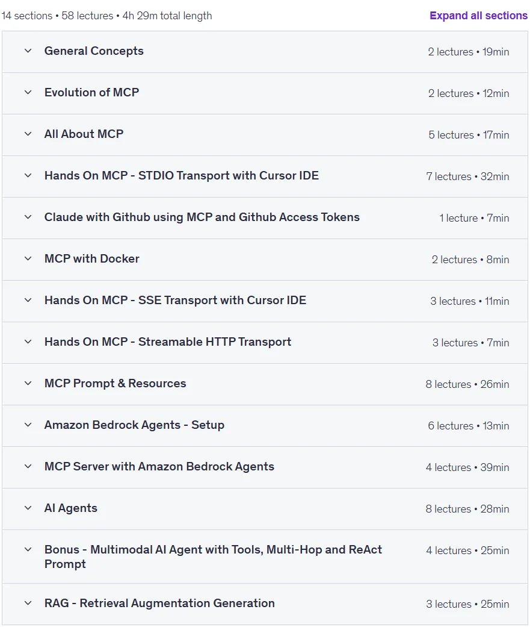Click the Bonus Multimodal AI Agent section title

click(x=214, y=557)
